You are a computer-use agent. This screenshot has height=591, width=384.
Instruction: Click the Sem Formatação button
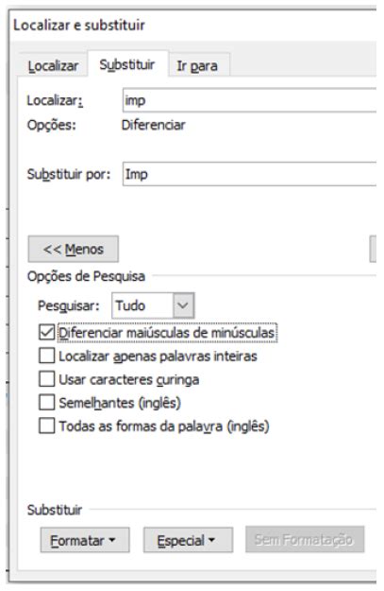pos(305,539)
